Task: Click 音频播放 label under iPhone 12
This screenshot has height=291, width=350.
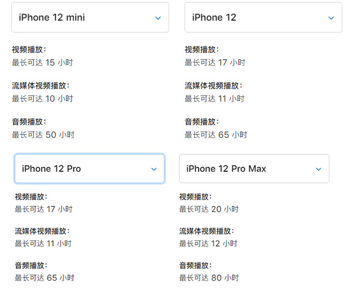Action: pyautogui.click(x=202, y=122)
